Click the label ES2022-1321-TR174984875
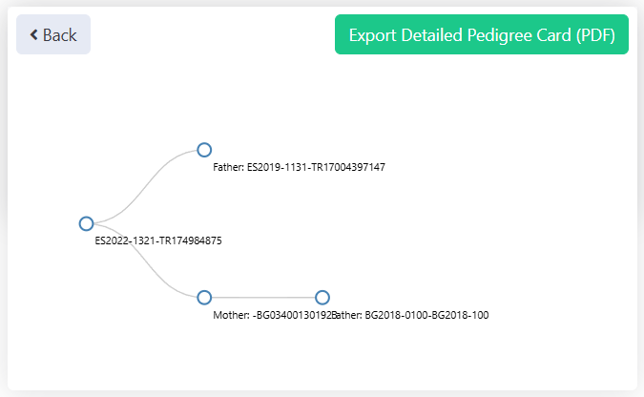 (x=158, y=240)
